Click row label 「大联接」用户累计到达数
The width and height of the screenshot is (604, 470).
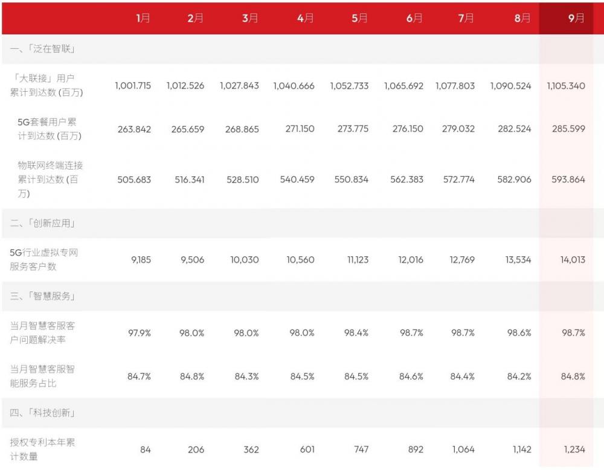47,86
